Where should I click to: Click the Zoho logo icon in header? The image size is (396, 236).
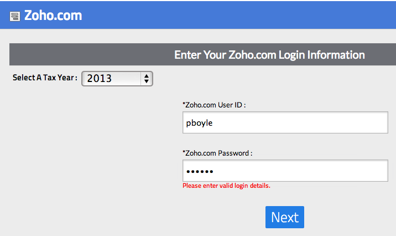(x=15, y=16)
